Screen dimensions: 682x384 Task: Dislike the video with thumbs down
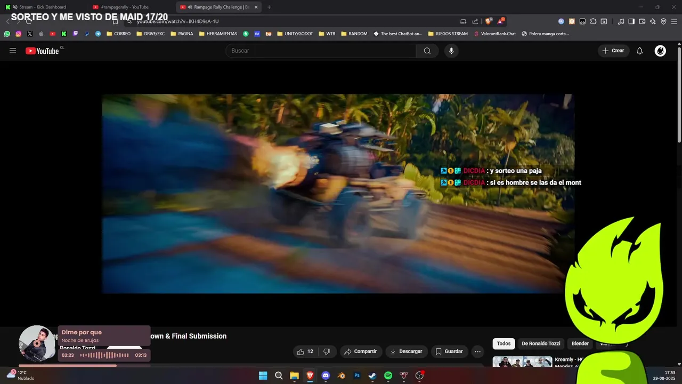coord(327,351)
